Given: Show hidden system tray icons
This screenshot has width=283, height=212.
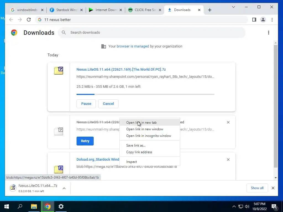Looking at the screenshot, I should click(234, 206).
